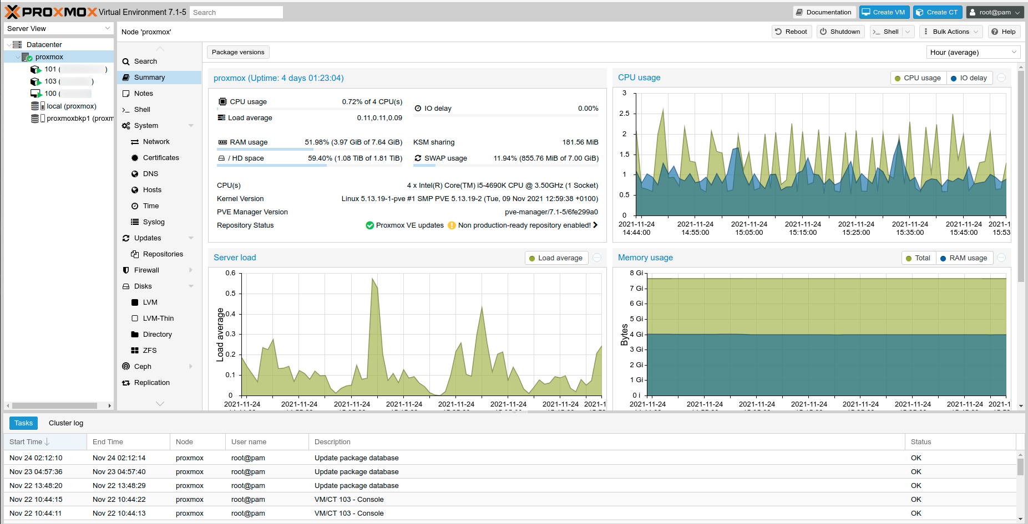The width and height of the screenshot is (1028, 524).
Task: Open LVM-Thin page
Action: [160, 318]
